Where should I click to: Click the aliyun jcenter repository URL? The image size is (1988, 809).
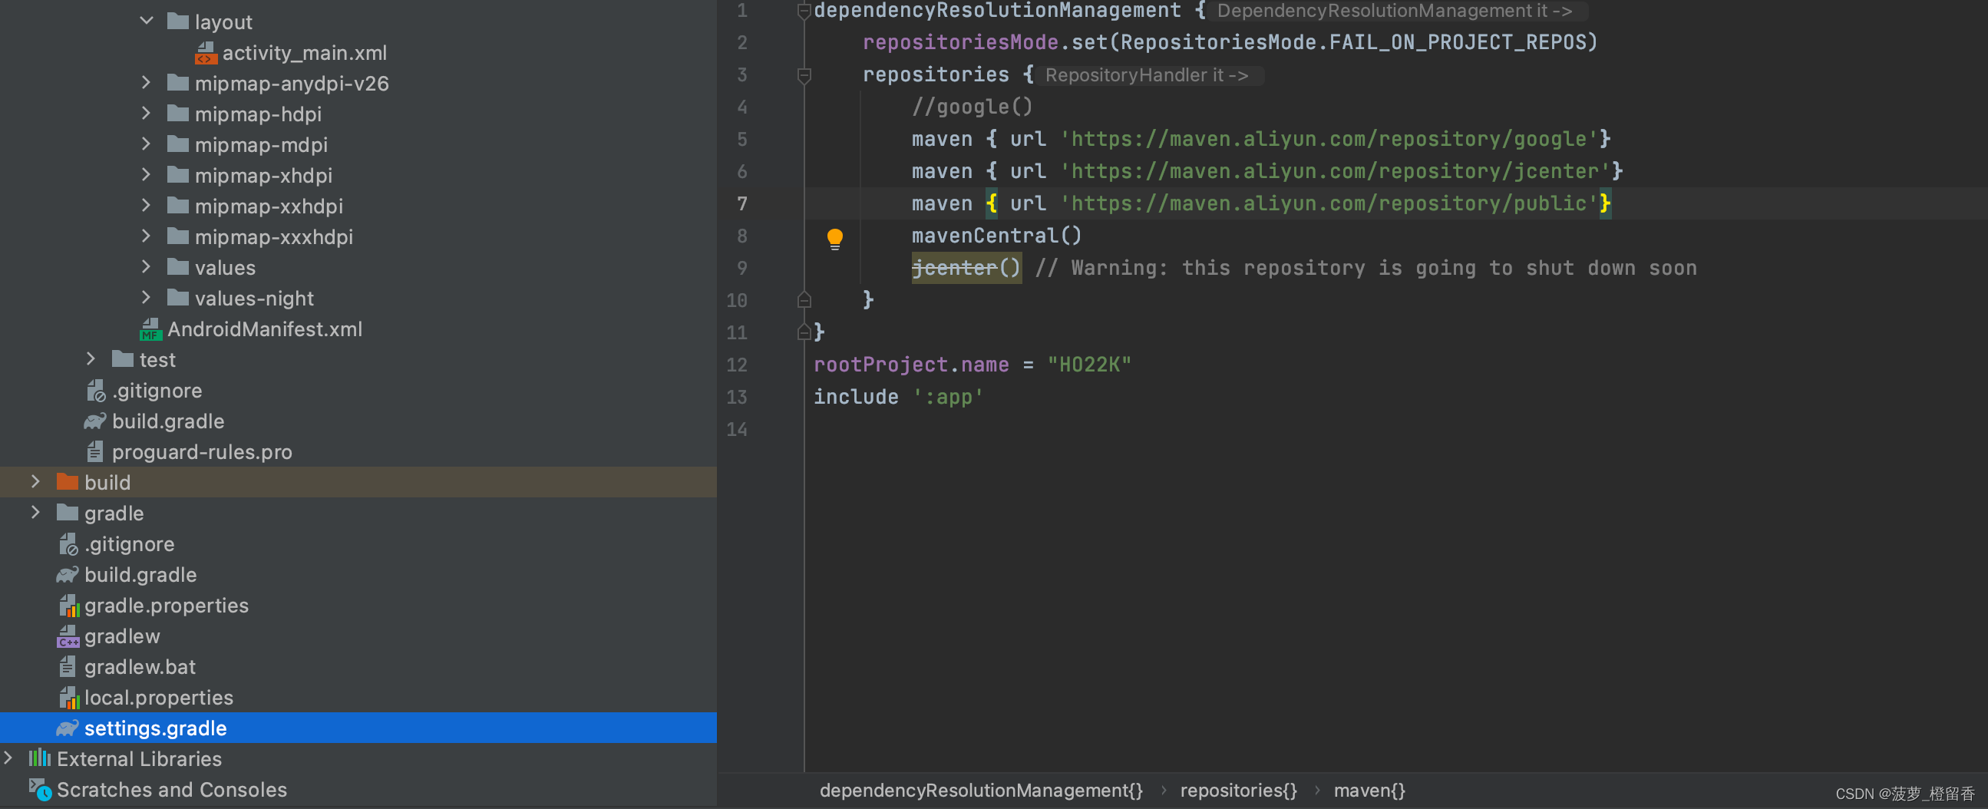point(1335,171)
